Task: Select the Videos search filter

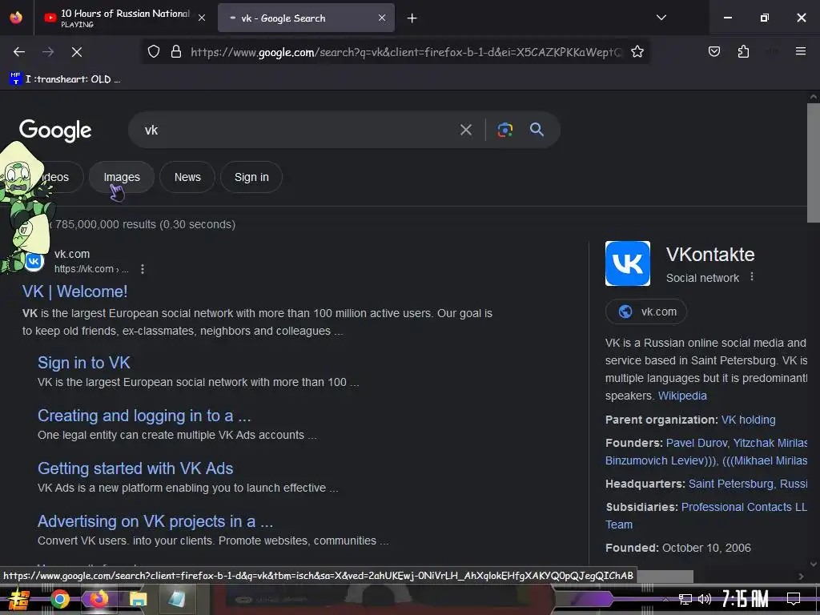Action: [x=55, y=177]
